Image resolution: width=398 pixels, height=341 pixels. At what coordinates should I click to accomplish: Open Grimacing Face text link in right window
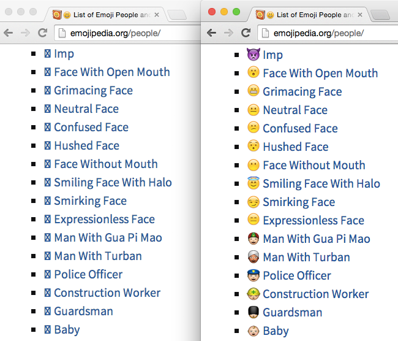click(302, 92)
